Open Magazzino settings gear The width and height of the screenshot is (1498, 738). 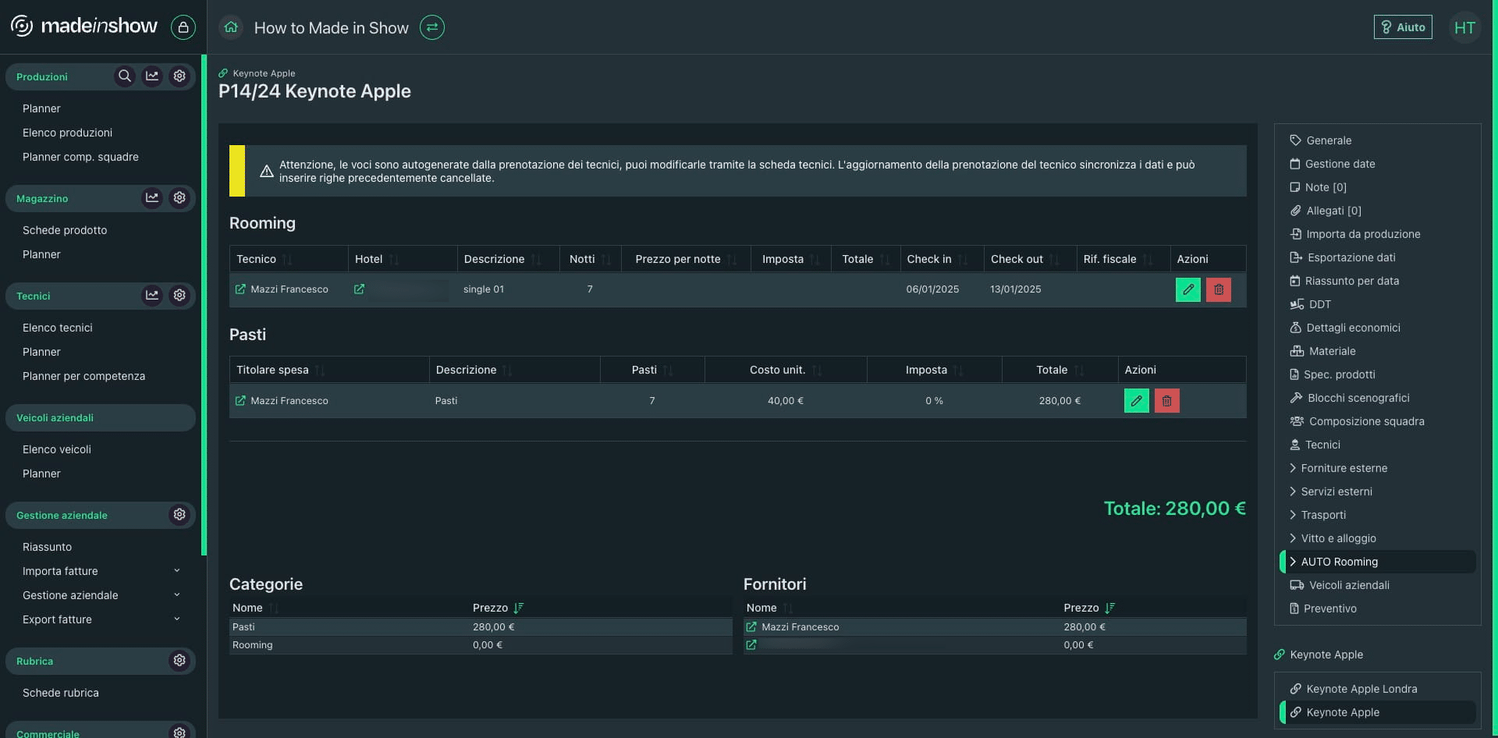coord(179,198)
